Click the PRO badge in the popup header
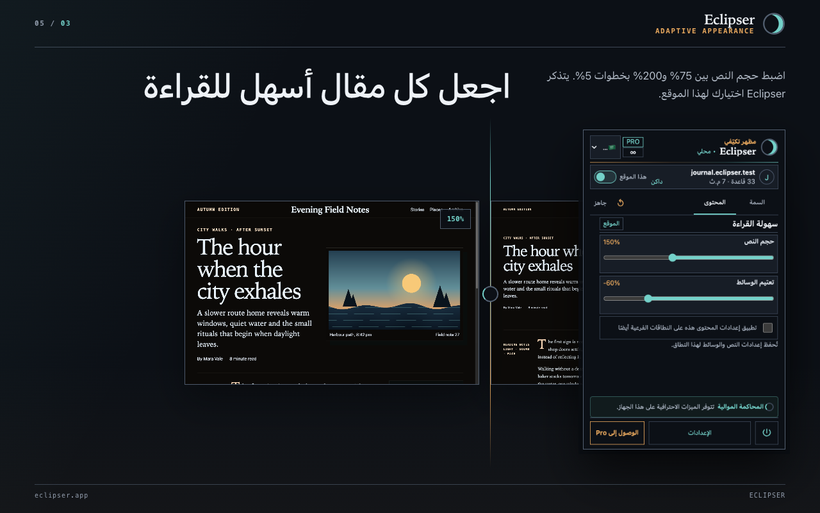The image size is (820, 513). pos(633,142)
